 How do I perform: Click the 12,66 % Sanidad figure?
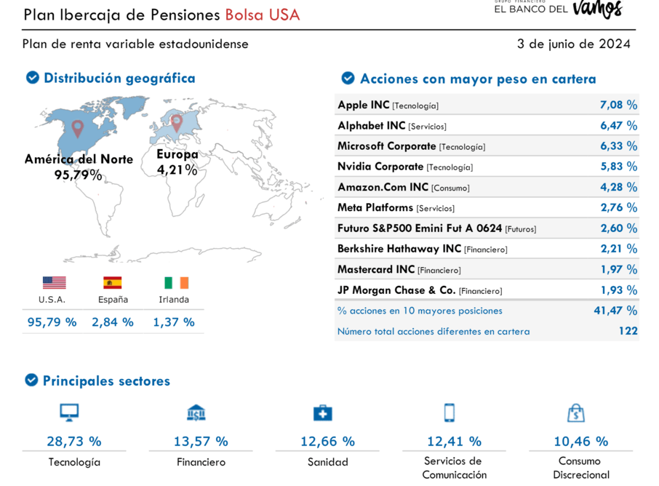click(327, 441)
